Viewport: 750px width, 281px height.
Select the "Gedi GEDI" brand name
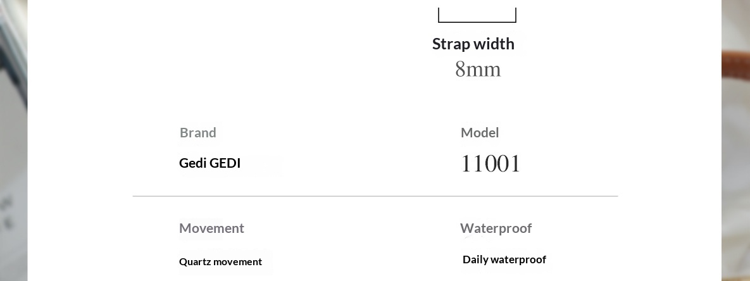point(210,163)
